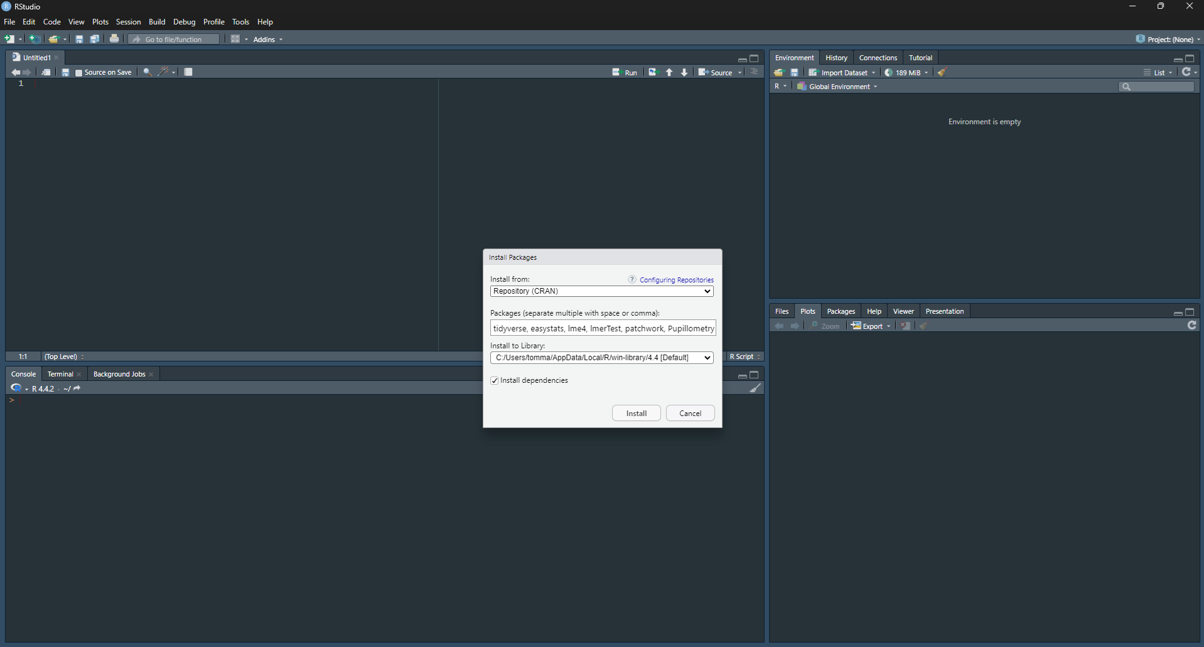Open the Tools menu
The width and height of the screenshot is (1204, 647).
(x=240, y=22)
